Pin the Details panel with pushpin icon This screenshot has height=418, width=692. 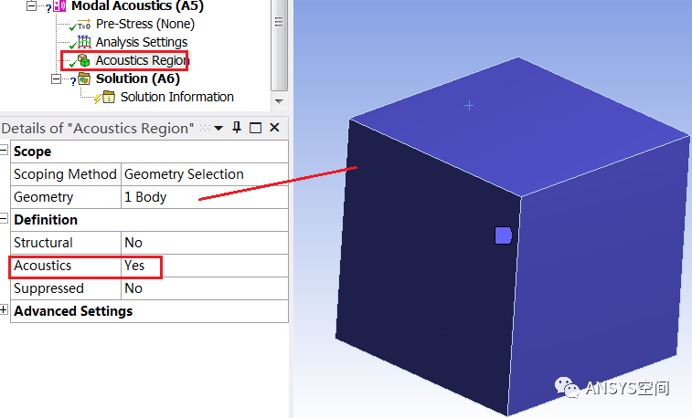[x=237, y=128]
